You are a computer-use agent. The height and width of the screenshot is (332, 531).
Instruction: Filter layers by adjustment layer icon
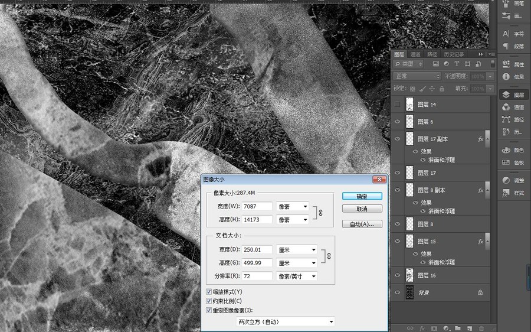[447, 64]
